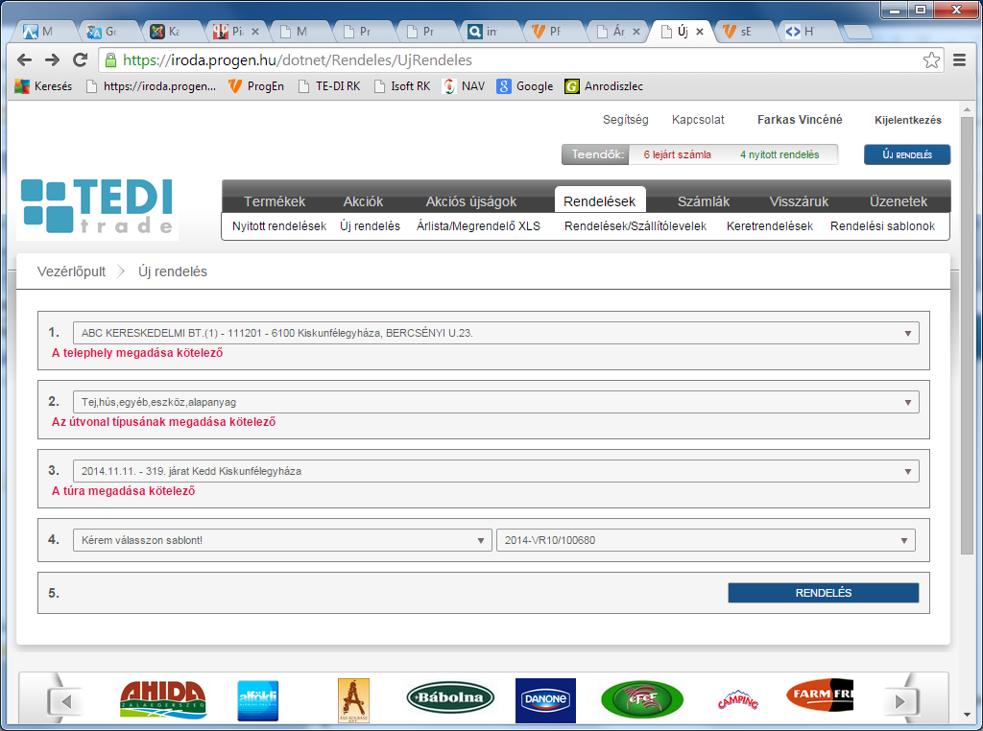Open the 6 lejárt számla link
Screen dimensions: 983x731
[x=677, y=154]
